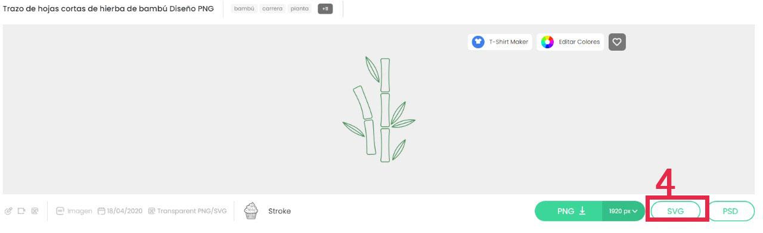Open the cupcake author avatar
763x233 pixels.
(x=251, y=210)
